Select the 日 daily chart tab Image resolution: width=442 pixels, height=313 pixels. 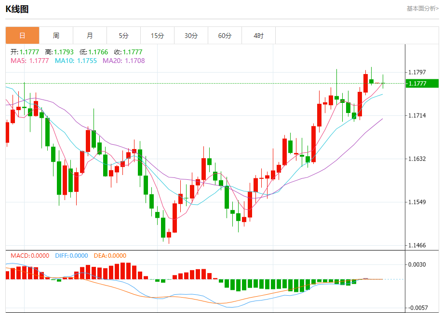pos(22,36)
